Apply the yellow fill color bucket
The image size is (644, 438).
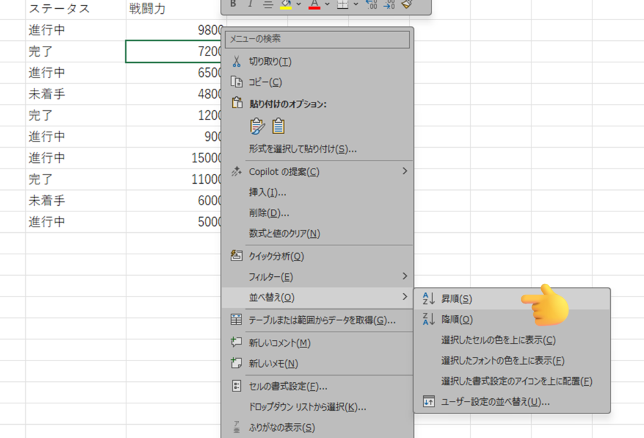(286, 4)
